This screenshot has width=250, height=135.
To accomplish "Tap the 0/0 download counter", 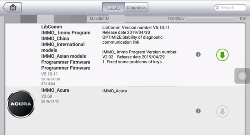I will pos(243,19).
